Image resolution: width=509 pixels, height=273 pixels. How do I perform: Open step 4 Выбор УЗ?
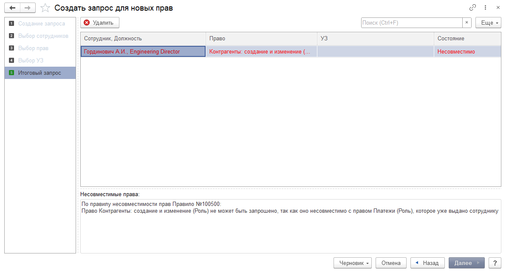pos(40,60)
